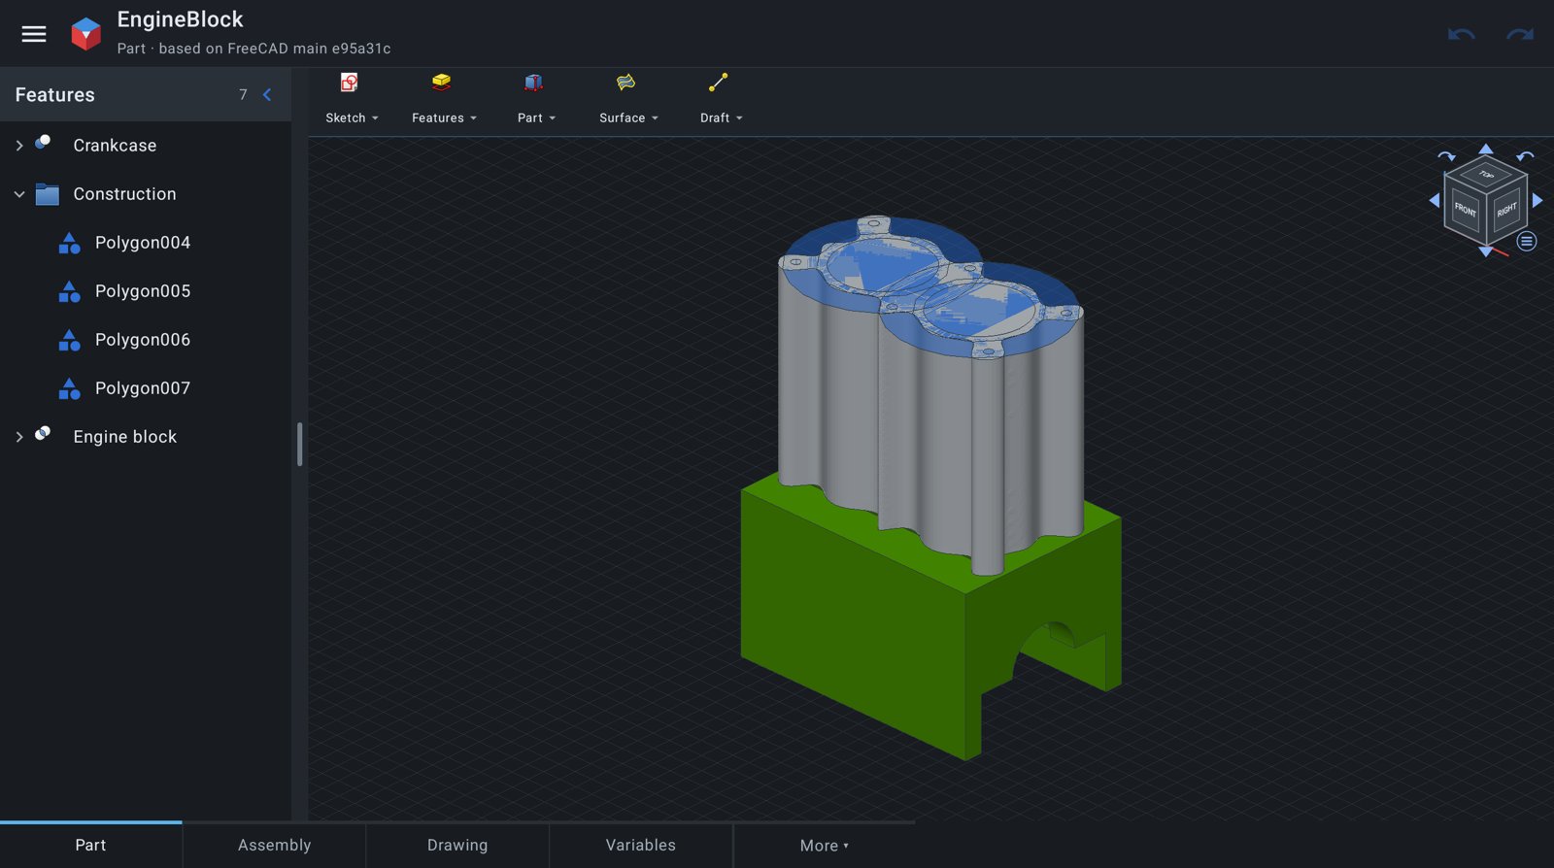Select Polygon007 in the feature tree
Viewport: 1554px width, 868px height.
[x=146, y=388]
